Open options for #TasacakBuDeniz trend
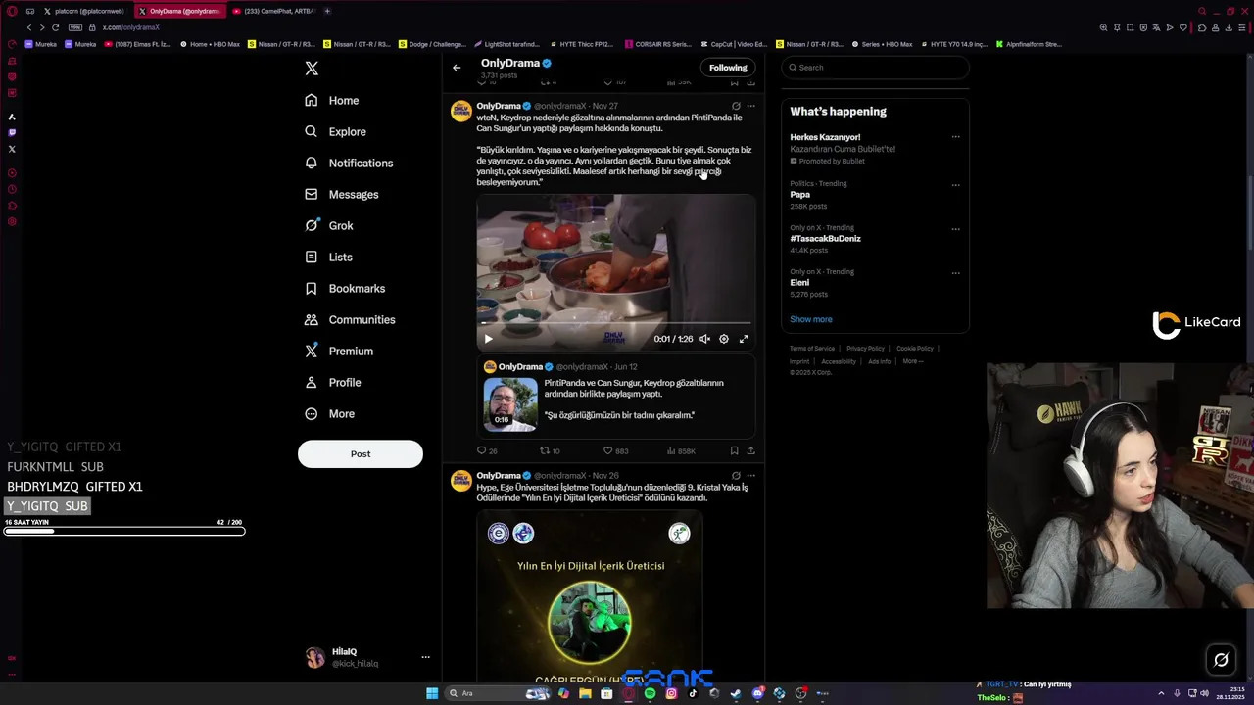1254x705 pixels. coord(956,228)
